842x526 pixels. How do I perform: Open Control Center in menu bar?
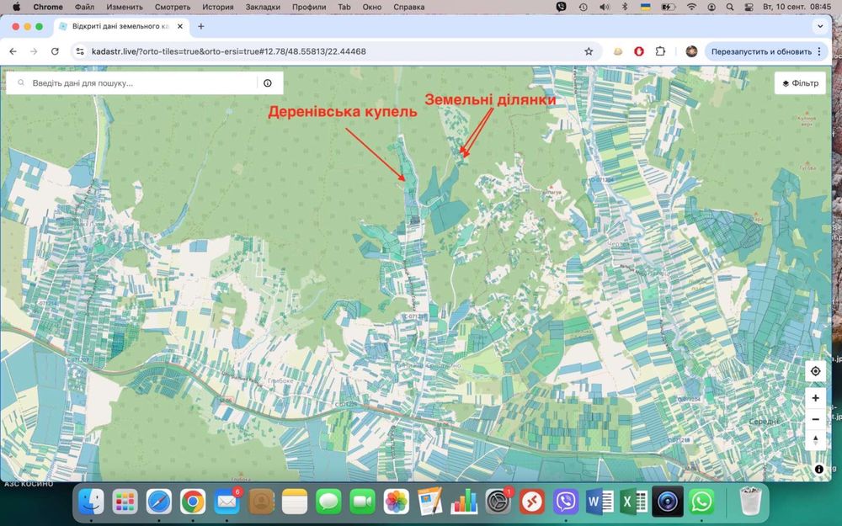[x=749, y=7]
